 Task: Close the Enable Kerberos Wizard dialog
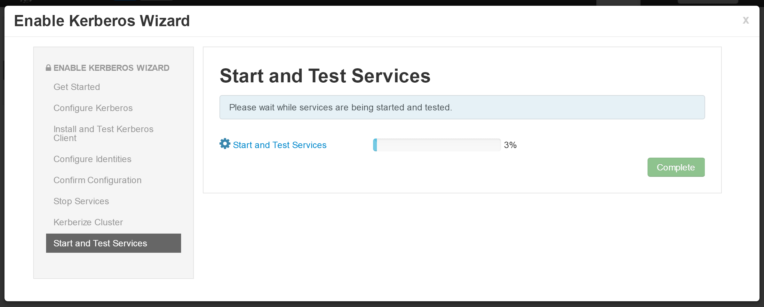coord(745,20)
